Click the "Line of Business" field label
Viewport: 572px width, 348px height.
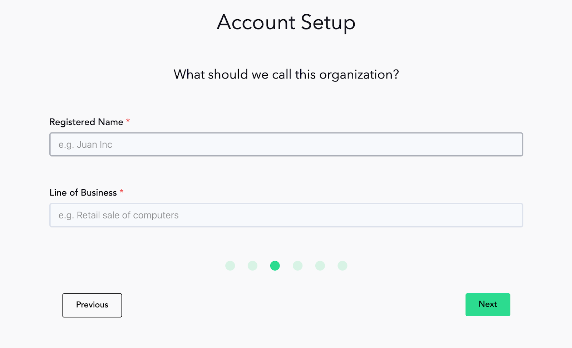click(x=83, y=193)
